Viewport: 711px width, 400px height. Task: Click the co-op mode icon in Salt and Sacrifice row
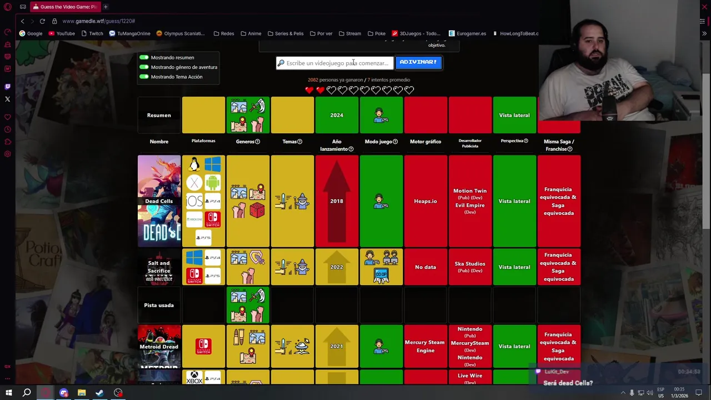pos(381,276)
